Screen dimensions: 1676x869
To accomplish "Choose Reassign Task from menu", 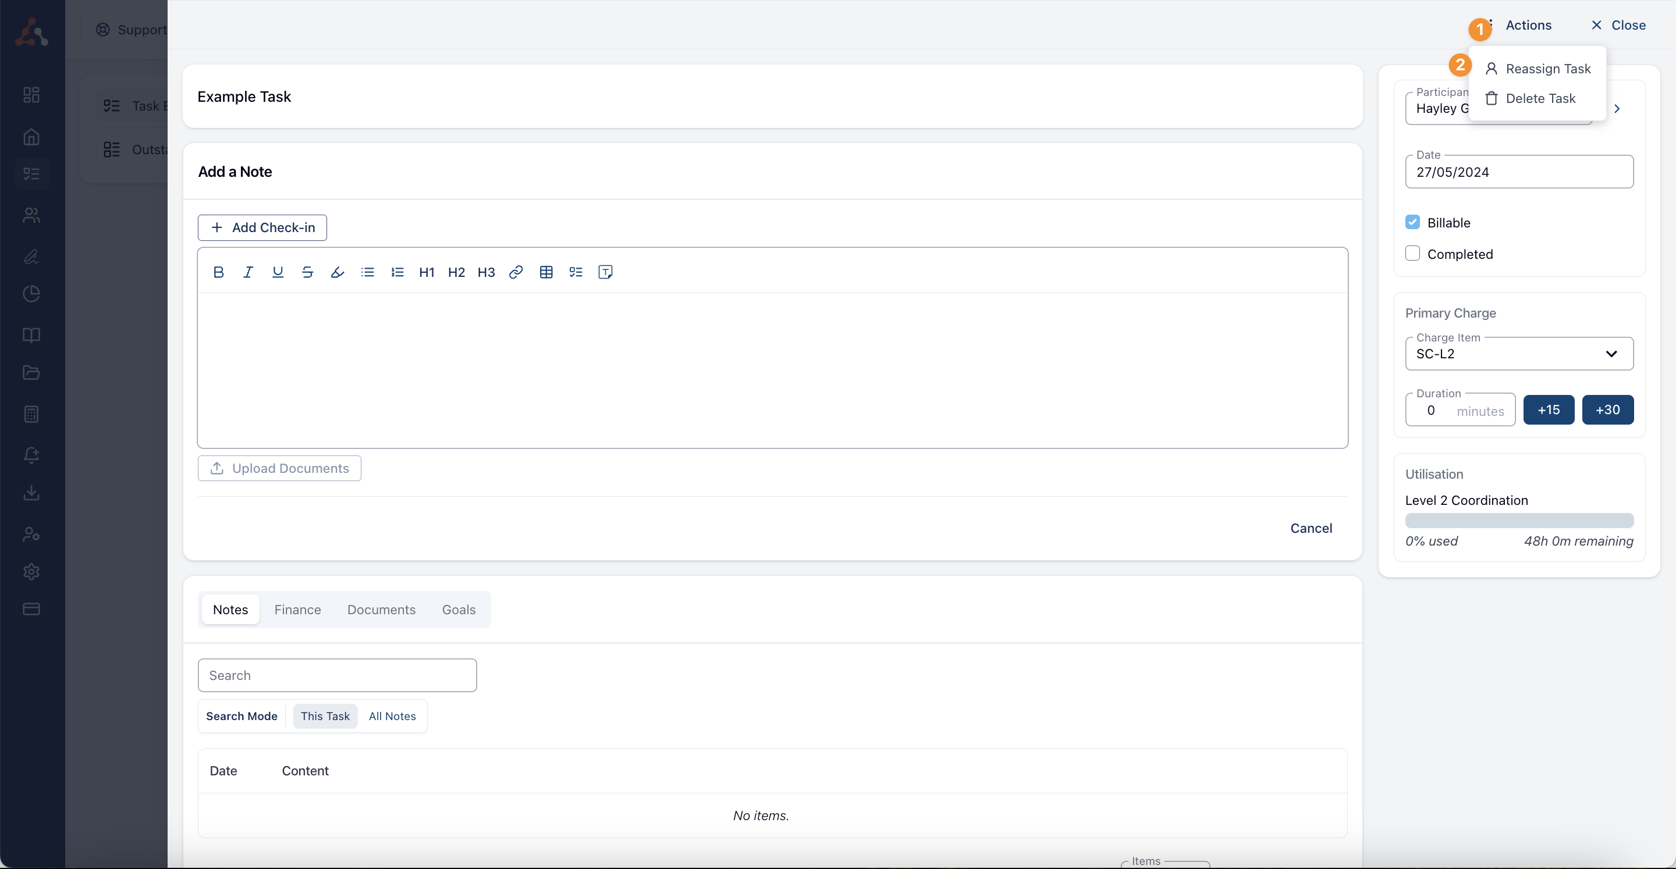I will point(1538,69).
